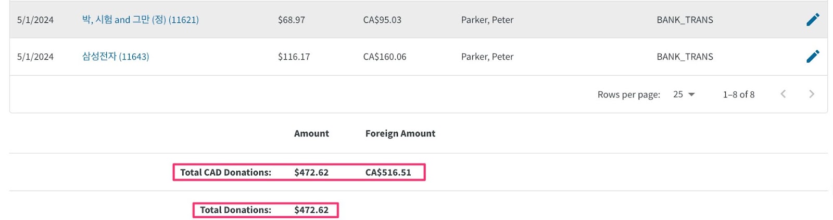Image resolution: width=833 pixels, height=220 pixels.
Task: Go to the previous page arrow
Action: pyautogui.click(x=783, y=94)
